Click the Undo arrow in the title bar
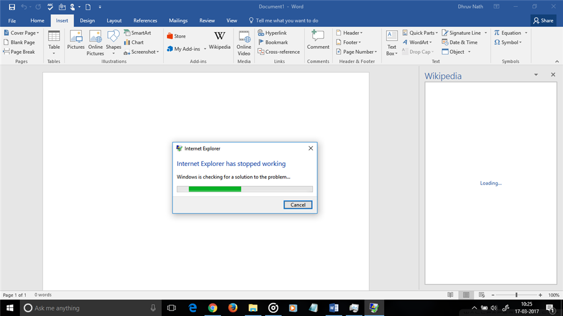 [x=24, y=7]
